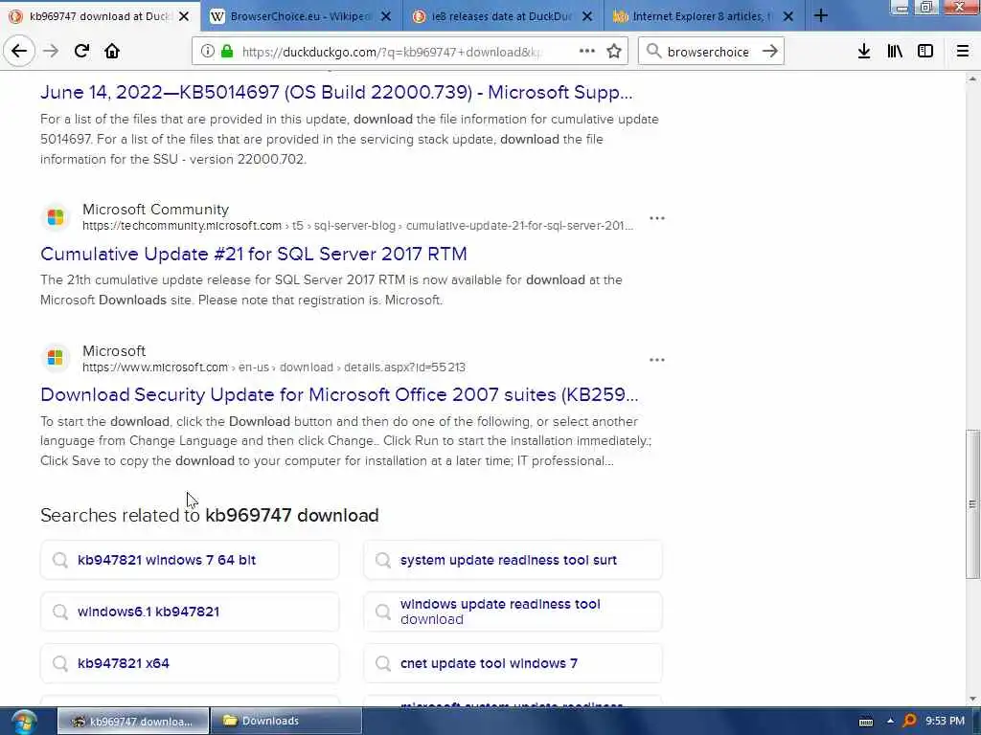
Task: Click the 9:53 PM taskbar clock
Action: pos(945,722)
